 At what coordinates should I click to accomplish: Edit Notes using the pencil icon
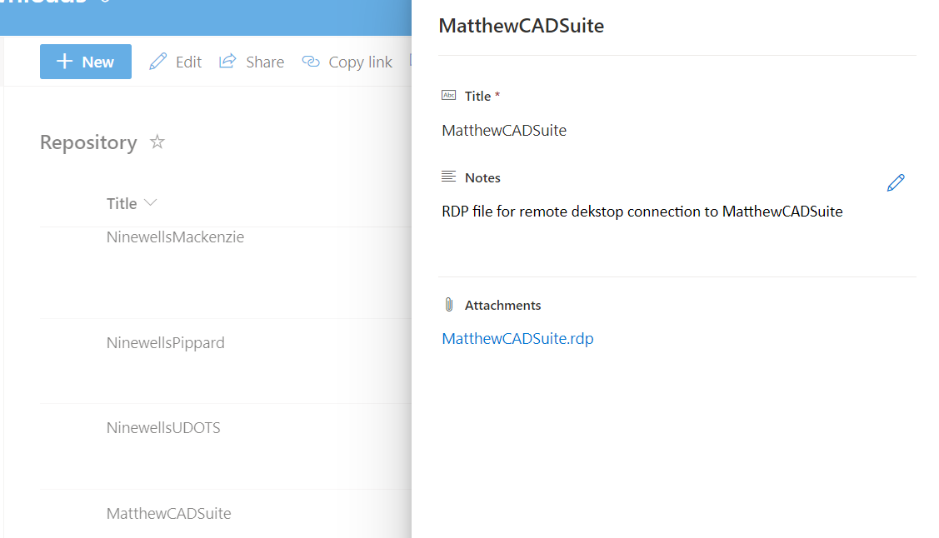[896, 183]
